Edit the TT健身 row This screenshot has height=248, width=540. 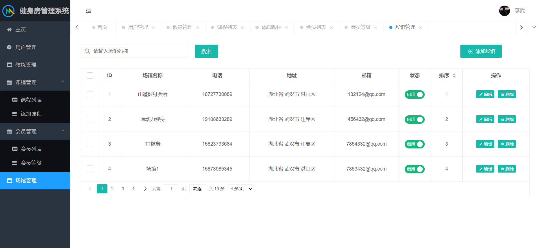485,144
